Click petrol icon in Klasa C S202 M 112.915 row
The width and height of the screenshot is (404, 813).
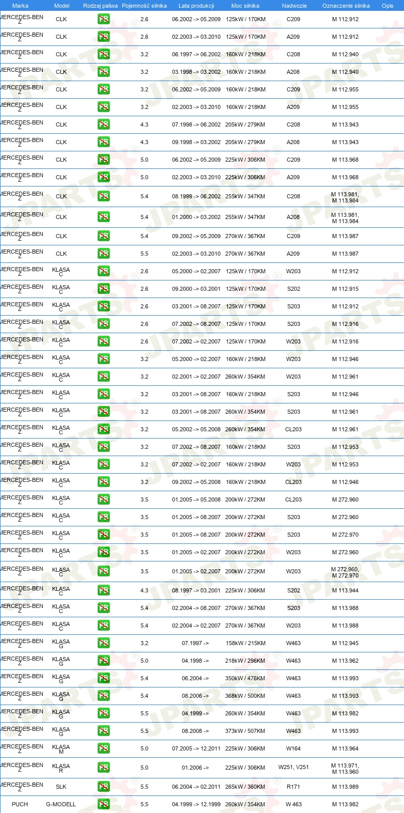(103, 289)
